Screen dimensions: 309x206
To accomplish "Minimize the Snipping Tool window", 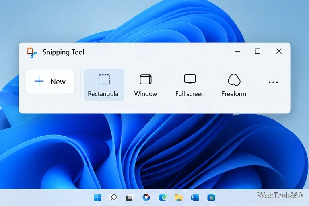I will (237, 51).
